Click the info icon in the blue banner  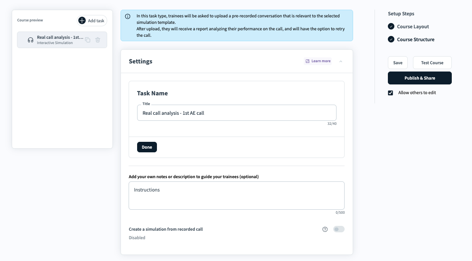pyautogui.click(x=128, y=16)
